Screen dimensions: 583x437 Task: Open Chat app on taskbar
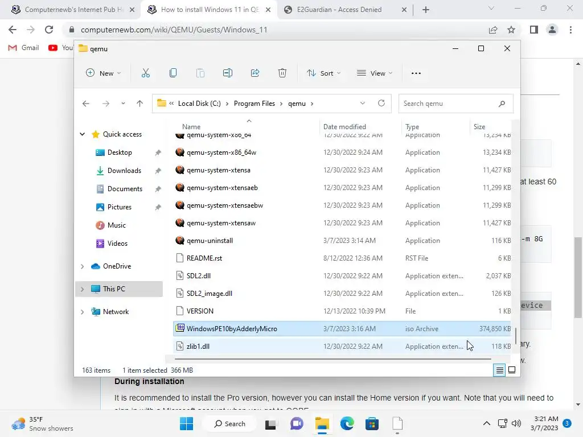(297, 423)
